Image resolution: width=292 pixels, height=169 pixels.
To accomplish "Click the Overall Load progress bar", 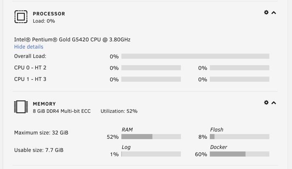I will (x=195, y=56).
